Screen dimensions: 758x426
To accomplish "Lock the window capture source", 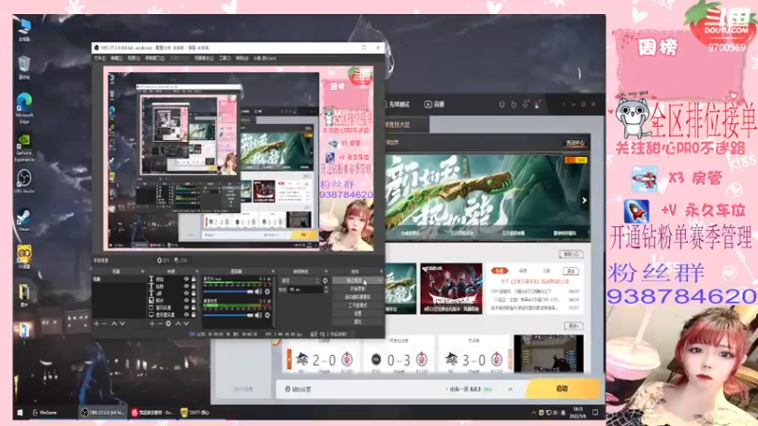I will click(x=193, y=307).
